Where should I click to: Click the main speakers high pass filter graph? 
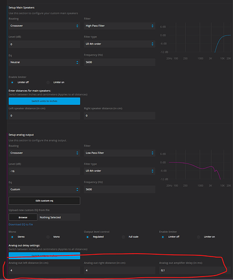click(196, 41)
